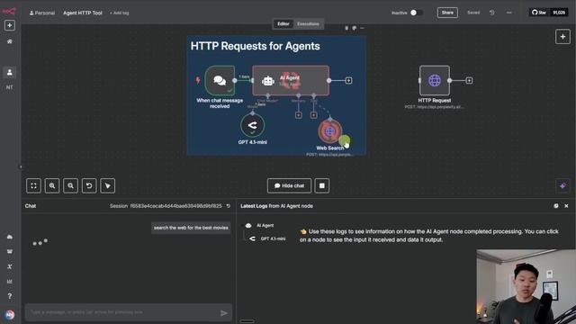576x324 pixels.
Task: Open the sticky note more options ellipsis
Action: click(362, 28)
